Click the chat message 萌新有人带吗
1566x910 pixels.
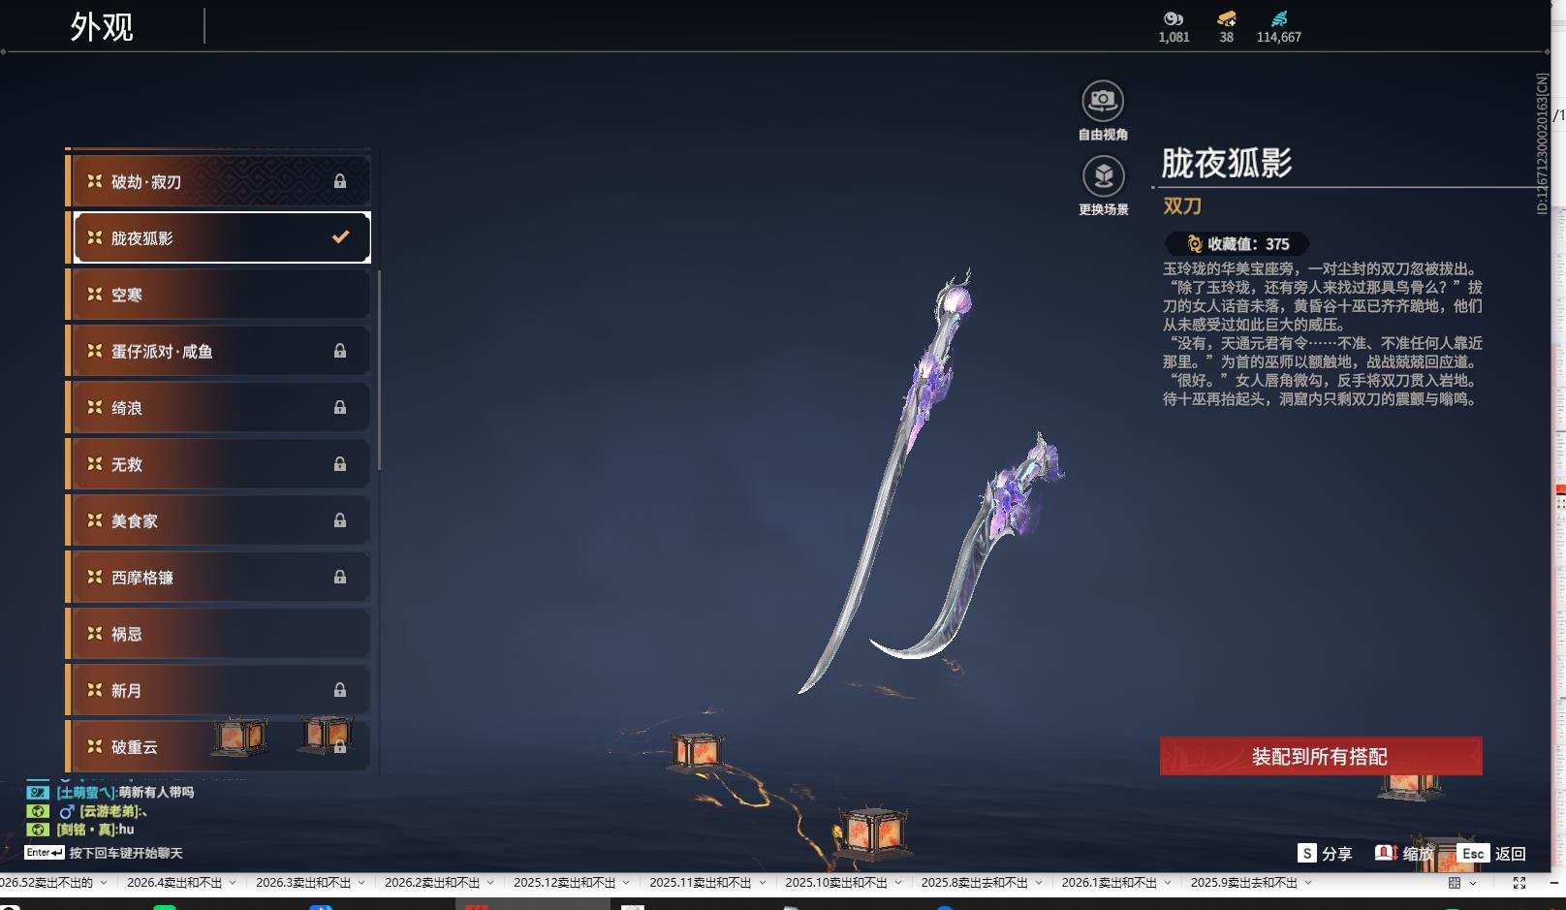pyautogui.click(x=156, y=792)
